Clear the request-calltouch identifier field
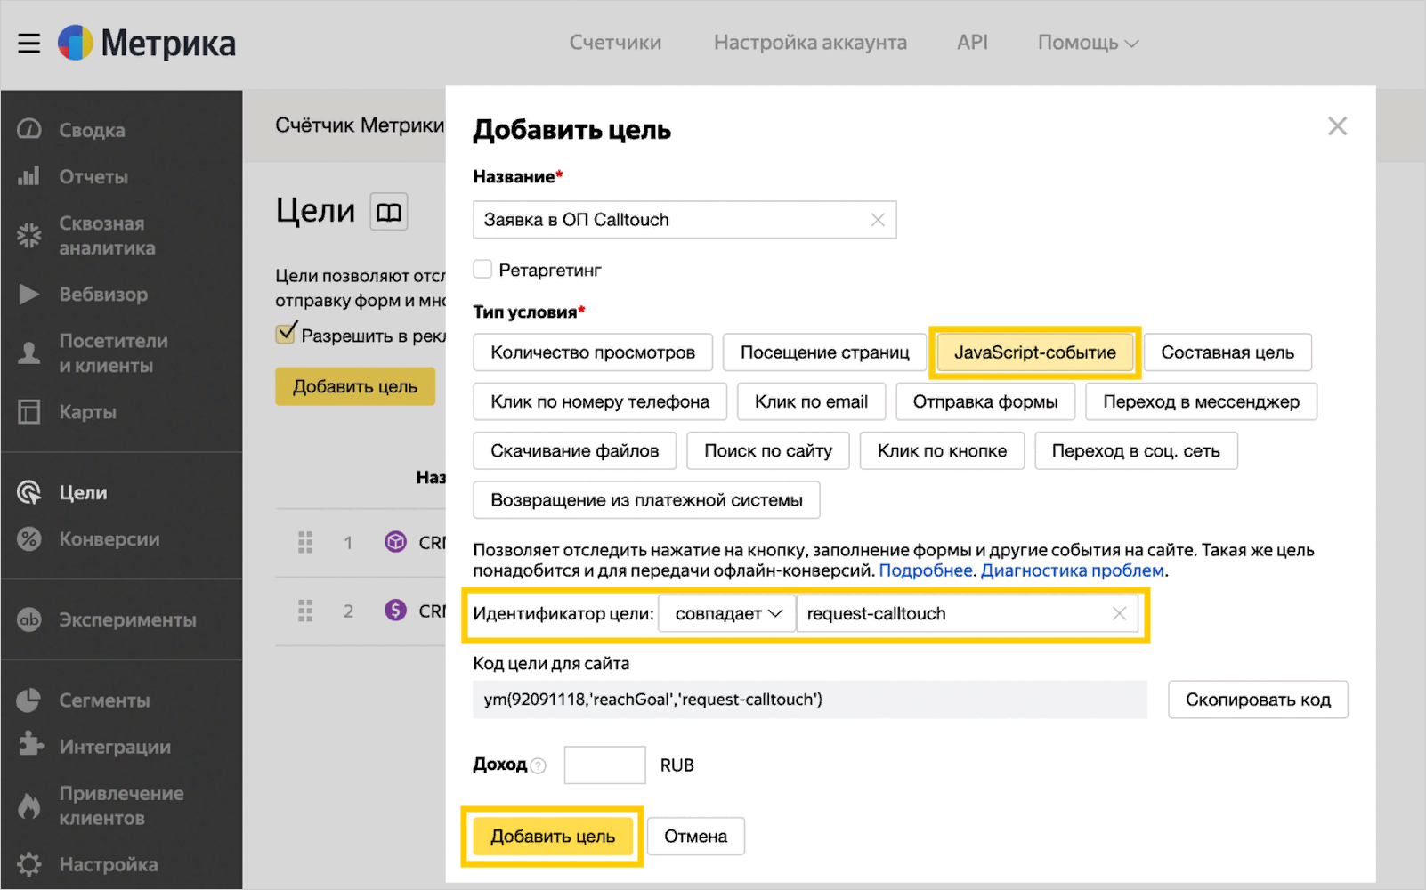Image resolution: width=1426 pixels, height=890 pixels. pos(1119,613)
